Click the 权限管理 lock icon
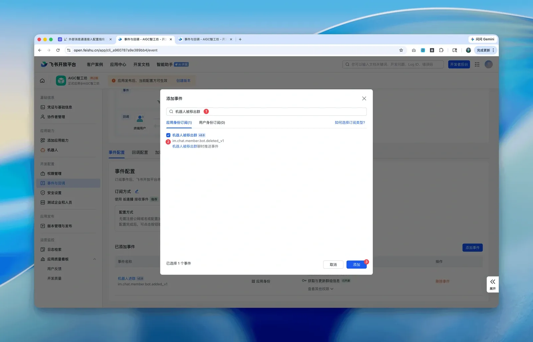This screenshot has height=342, width=533. (x=43, y=174)
